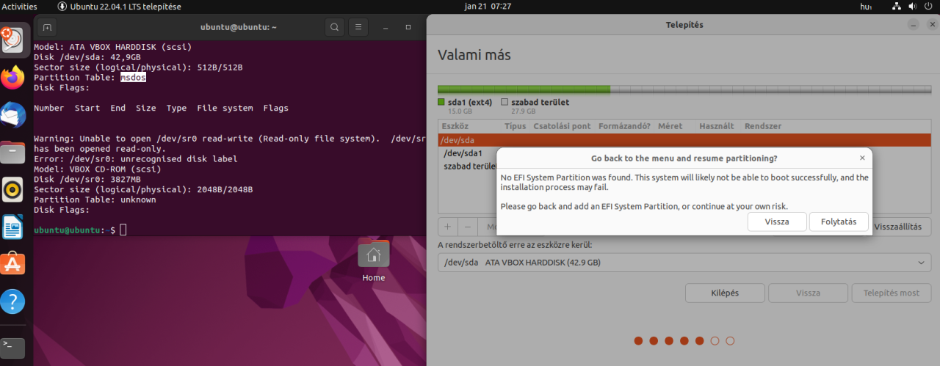This screenshot has height=366, width=940.
Task: Click the Típus column header
Action: point(515,126)
